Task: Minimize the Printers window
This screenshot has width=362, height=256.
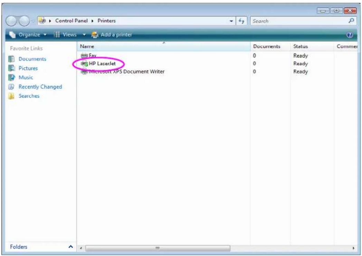Action: [323, 11]
